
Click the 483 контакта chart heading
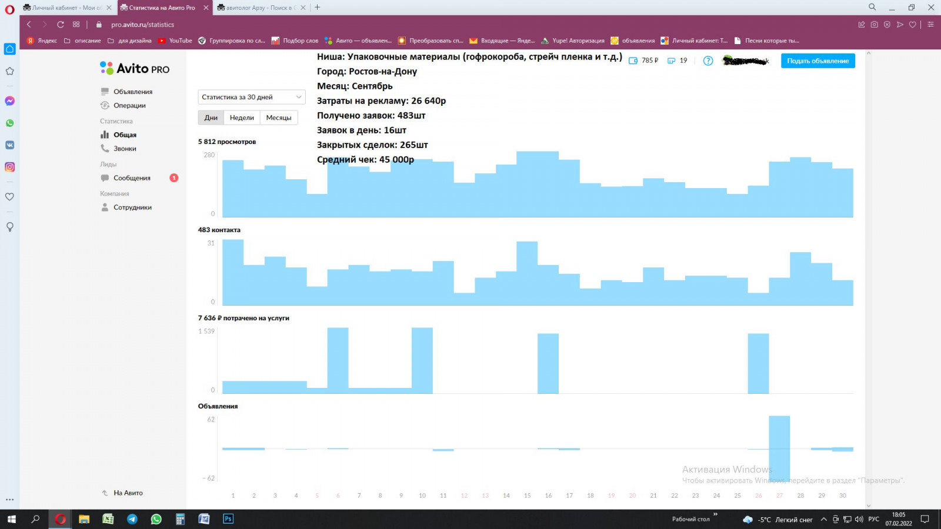219,230
